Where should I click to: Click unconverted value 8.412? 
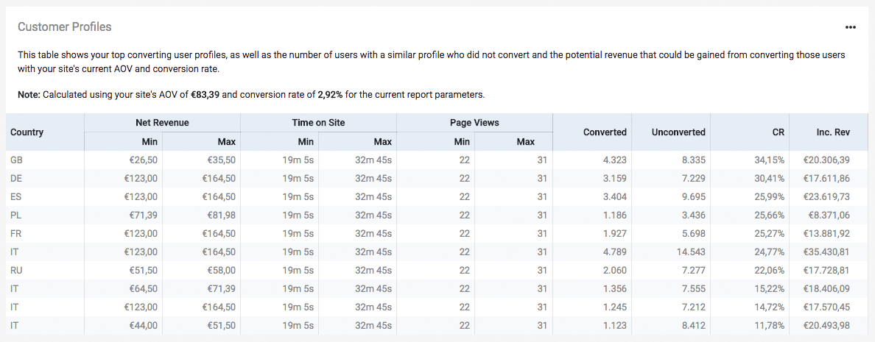click(695, 325)
